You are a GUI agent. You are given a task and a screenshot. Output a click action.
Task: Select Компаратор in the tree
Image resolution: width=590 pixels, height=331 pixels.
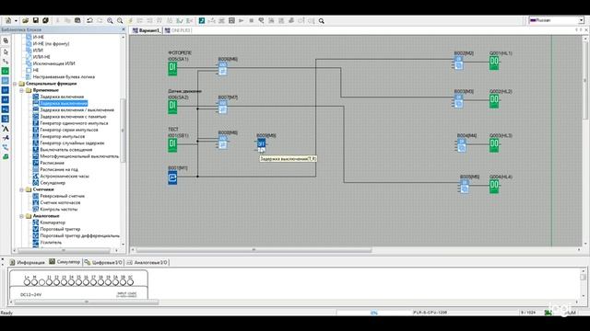[x=53, y=223]
